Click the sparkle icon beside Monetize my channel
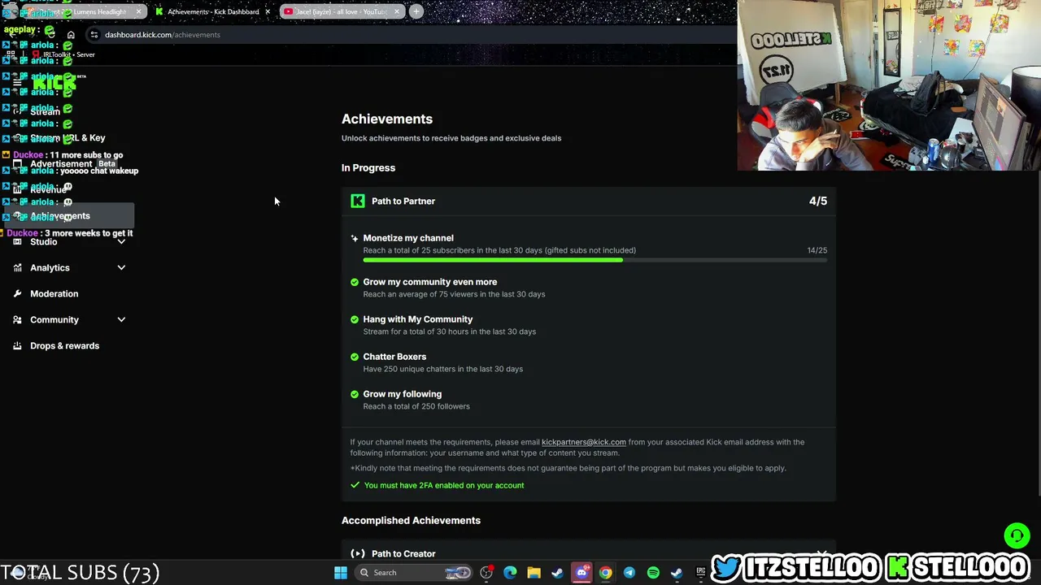The width and height of the screenshot is (1041, 585). pyautogui.click(x=355, y=238)
